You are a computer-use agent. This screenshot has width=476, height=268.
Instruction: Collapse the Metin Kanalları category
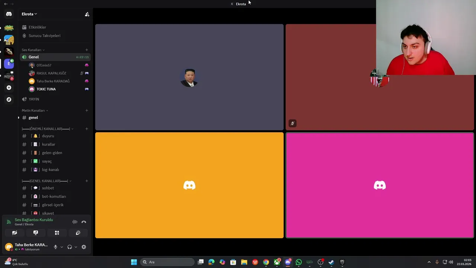click(35, 111)
